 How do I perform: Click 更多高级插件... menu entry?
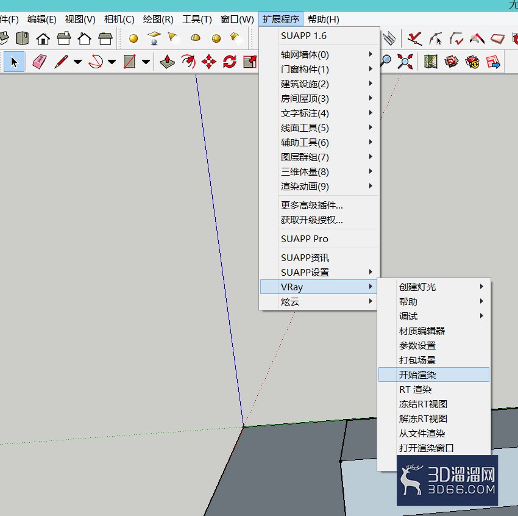tap(319, 205)
